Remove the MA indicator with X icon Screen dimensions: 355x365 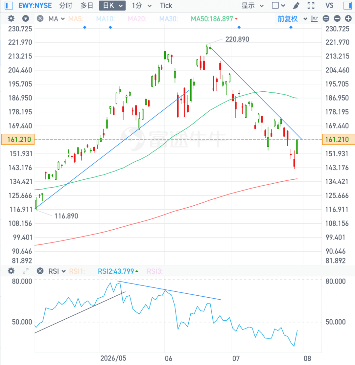[x=40, y=18]
